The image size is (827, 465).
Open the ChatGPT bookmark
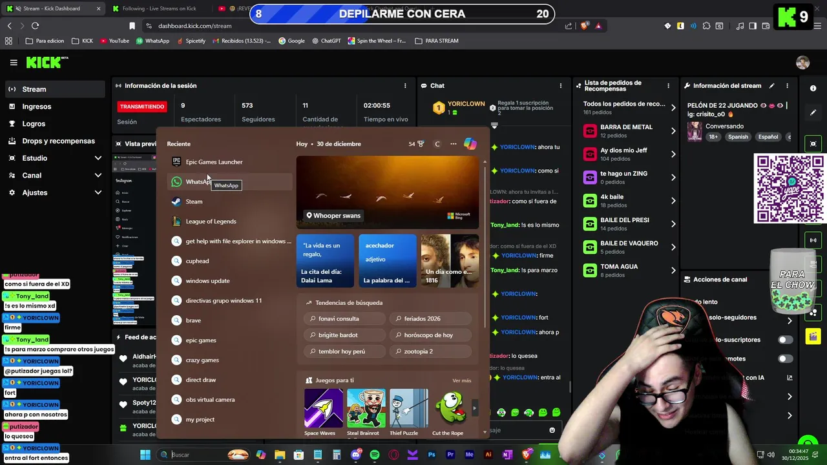pyautogui.click(x=326, y=41)
